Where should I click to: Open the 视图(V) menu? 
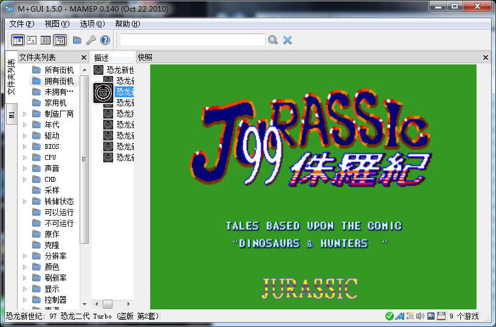(57, 24)
